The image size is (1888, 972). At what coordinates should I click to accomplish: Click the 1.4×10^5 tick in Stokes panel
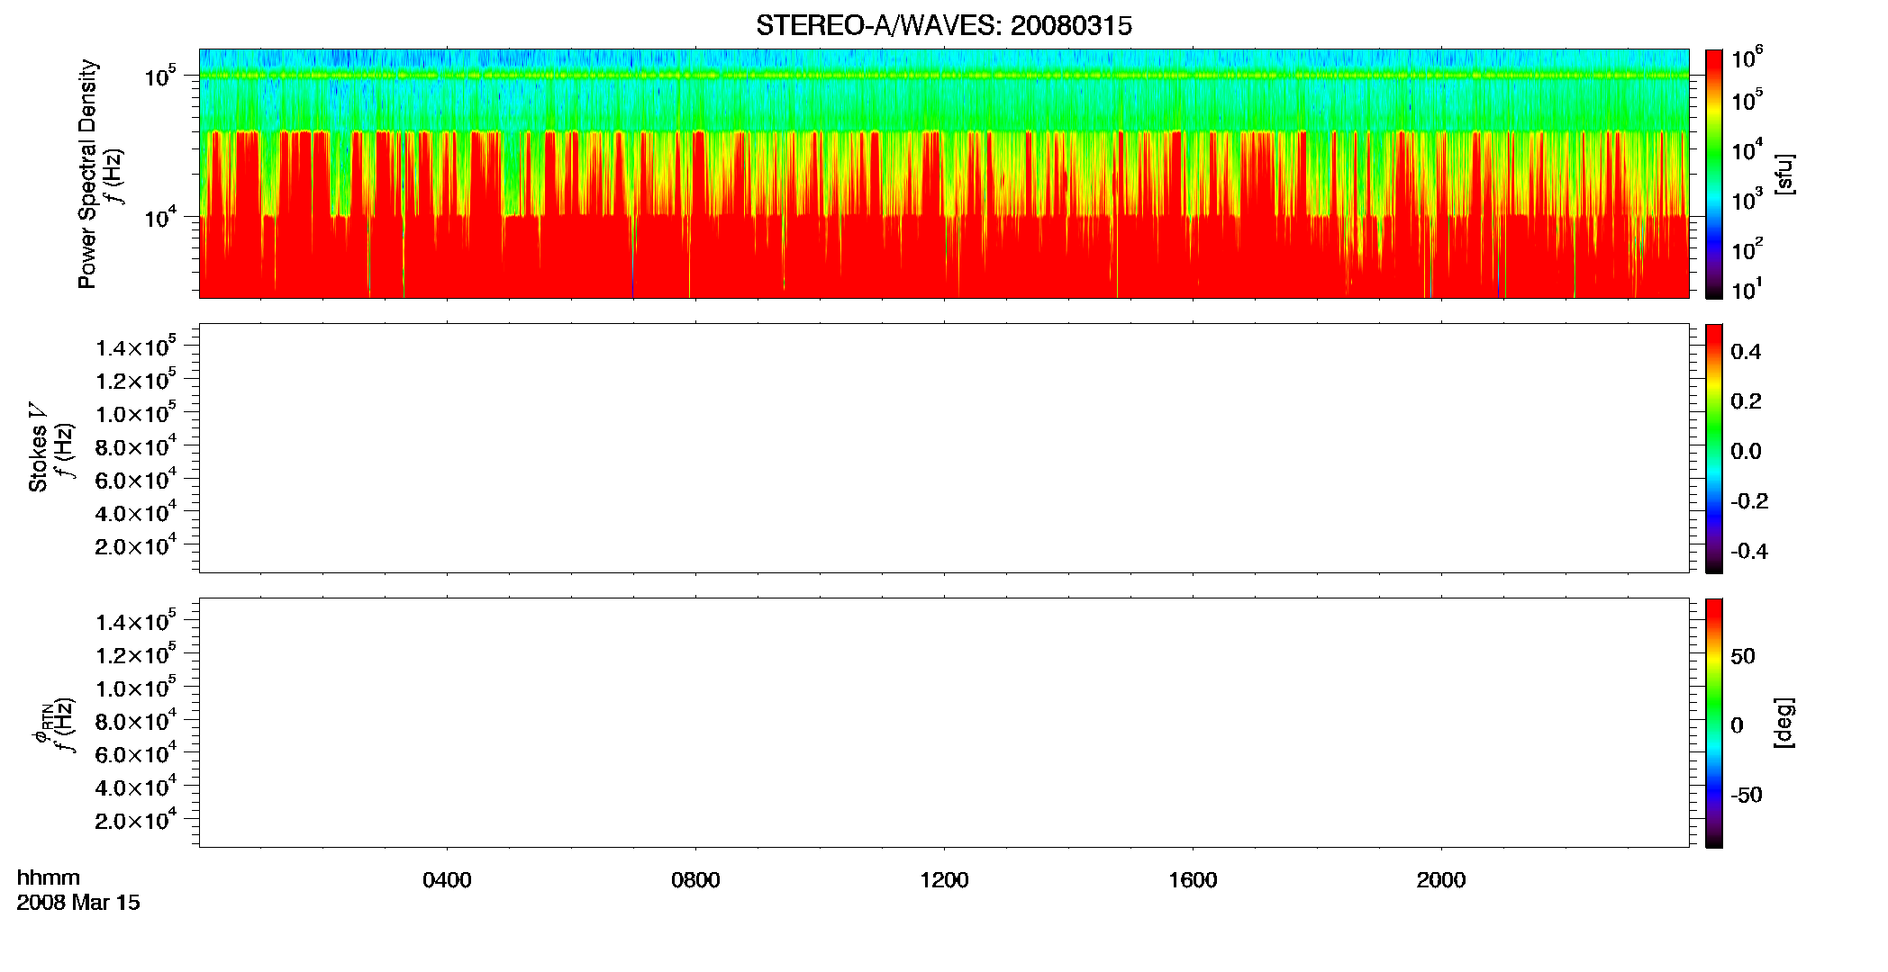[x=136, y=346]
